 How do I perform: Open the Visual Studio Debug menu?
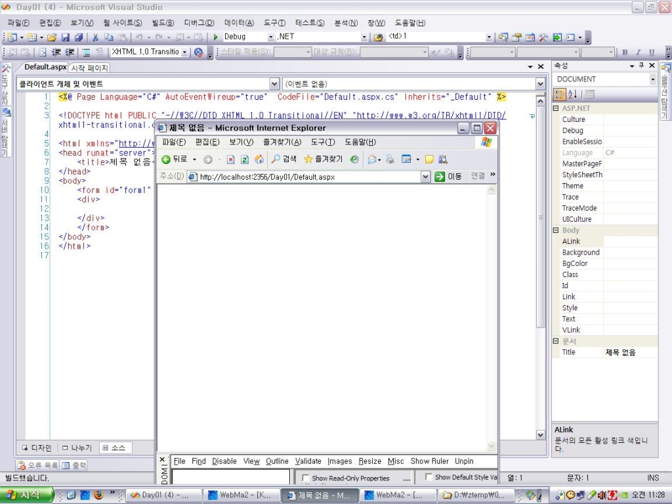click(x=199, y=23)
